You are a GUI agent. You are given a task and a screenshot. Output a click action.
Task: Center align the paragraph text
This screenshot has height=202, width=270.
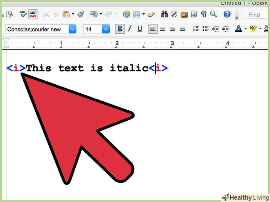coord(162,29)
